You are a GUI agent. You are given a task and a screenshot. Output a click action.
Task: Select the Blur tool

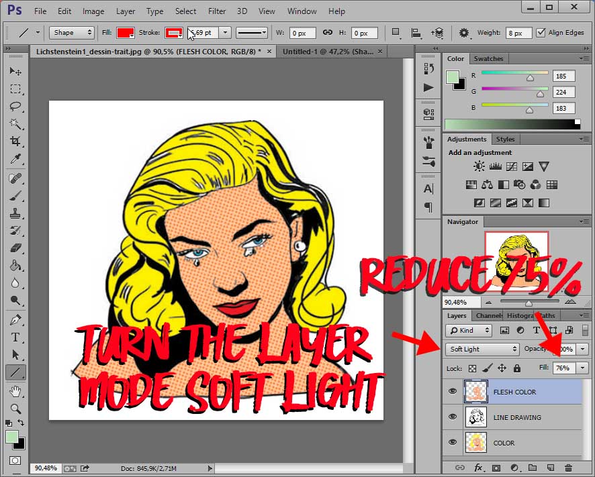[15, 283]
